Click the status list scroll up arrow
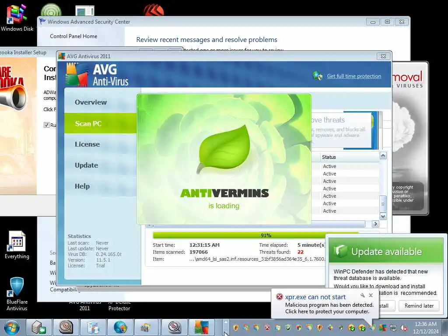The image size is (448, 336). (383, 156)
